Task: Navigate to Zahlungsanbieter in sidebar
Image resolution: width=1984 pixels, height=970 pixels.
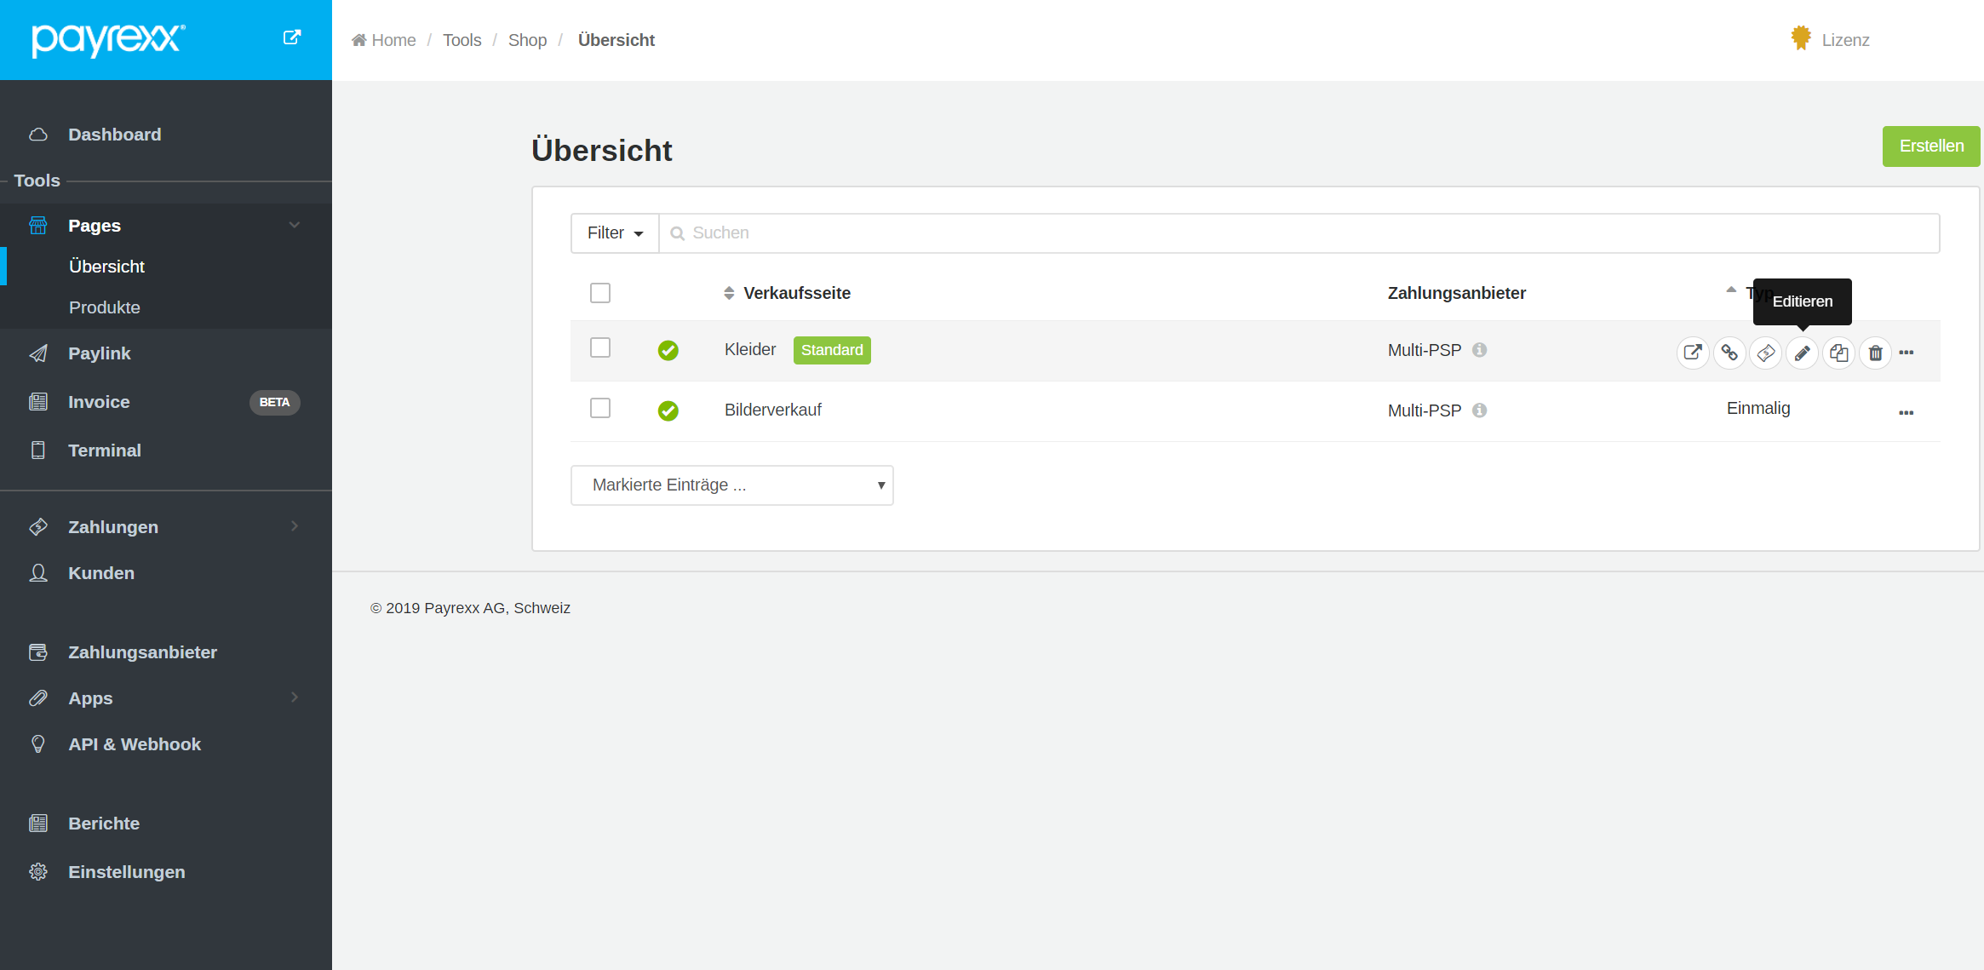Action: [142, 652]
